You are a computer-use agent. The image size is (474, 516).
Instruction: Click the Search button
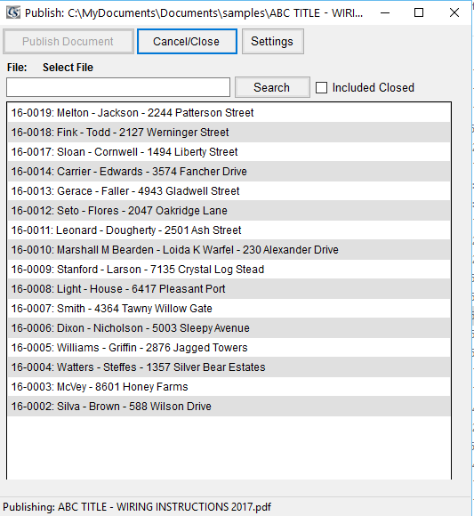(272, 87)
